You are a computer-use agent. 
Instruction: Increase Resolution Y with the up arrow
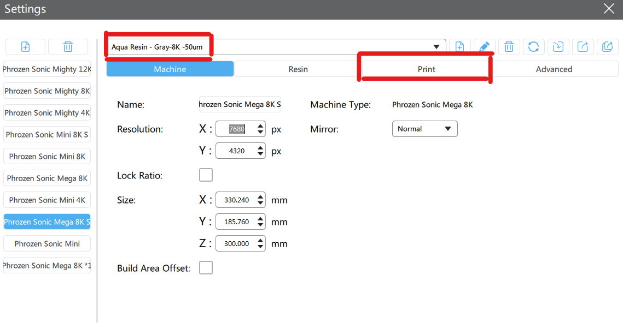tap(260, 147)
